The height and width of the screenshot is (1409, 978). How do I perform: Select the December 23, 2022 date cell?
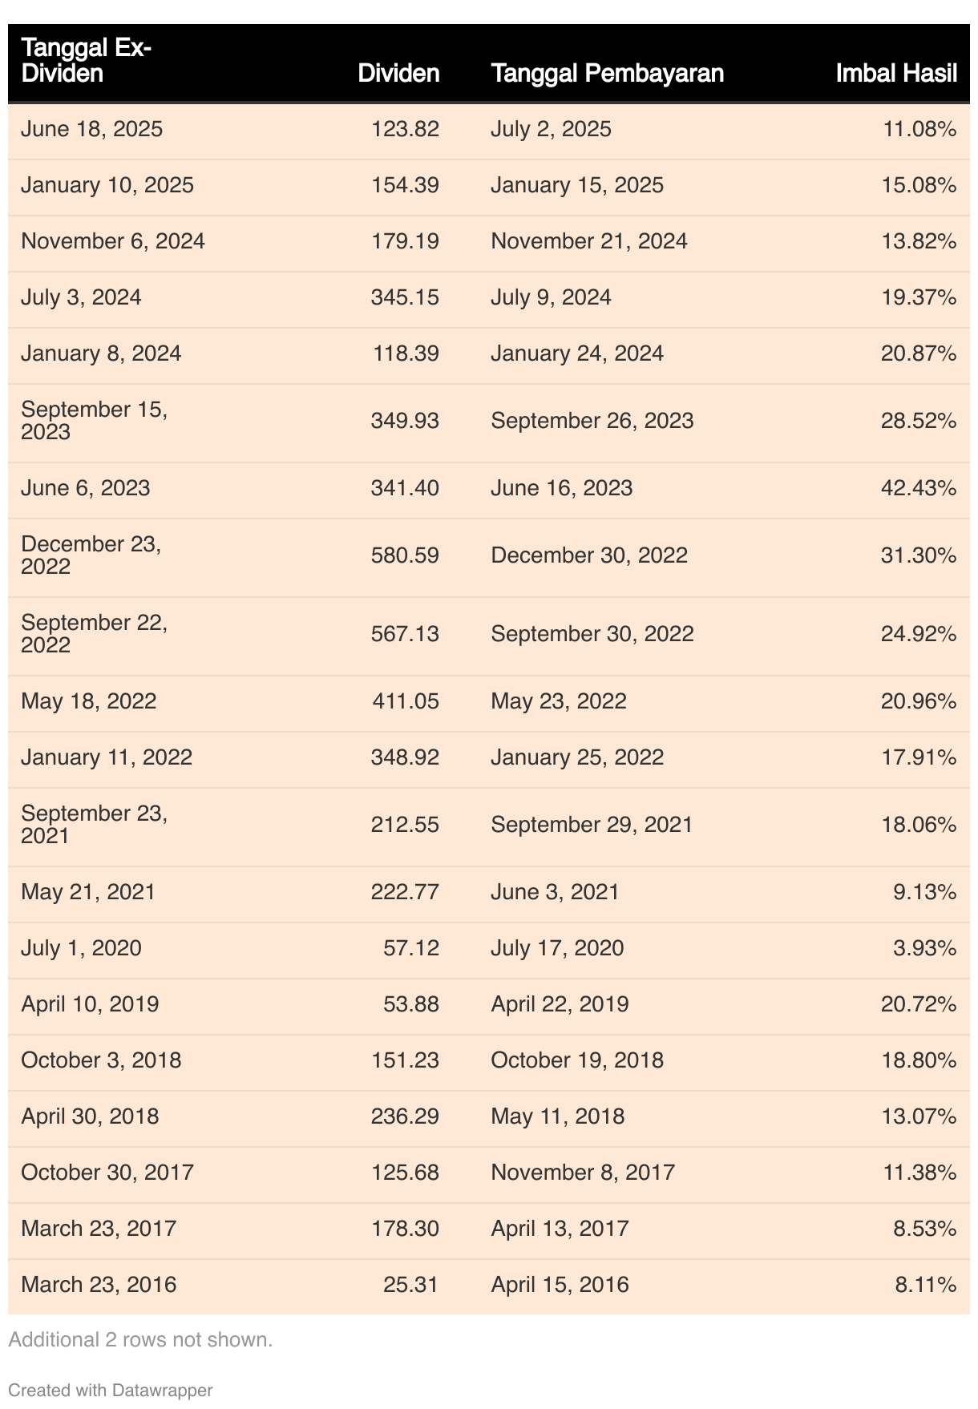[x=91, y=555]
